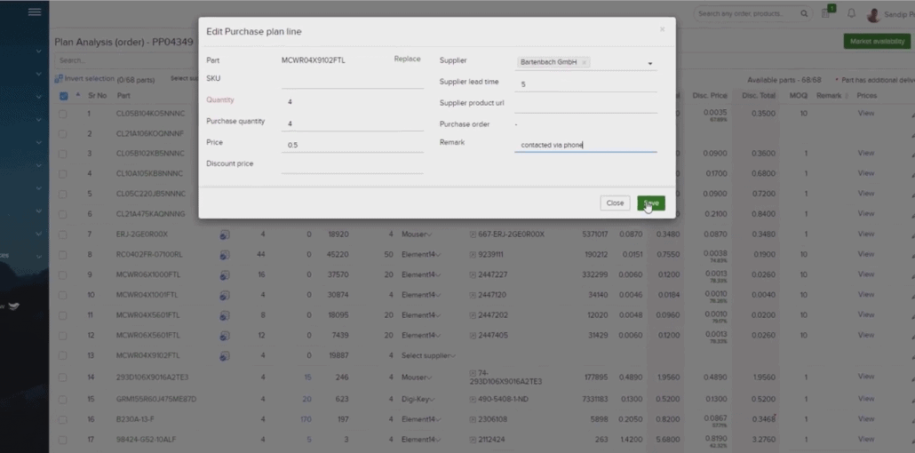Open Element14 dropdown for B230A-13-F

coord(421,419)
